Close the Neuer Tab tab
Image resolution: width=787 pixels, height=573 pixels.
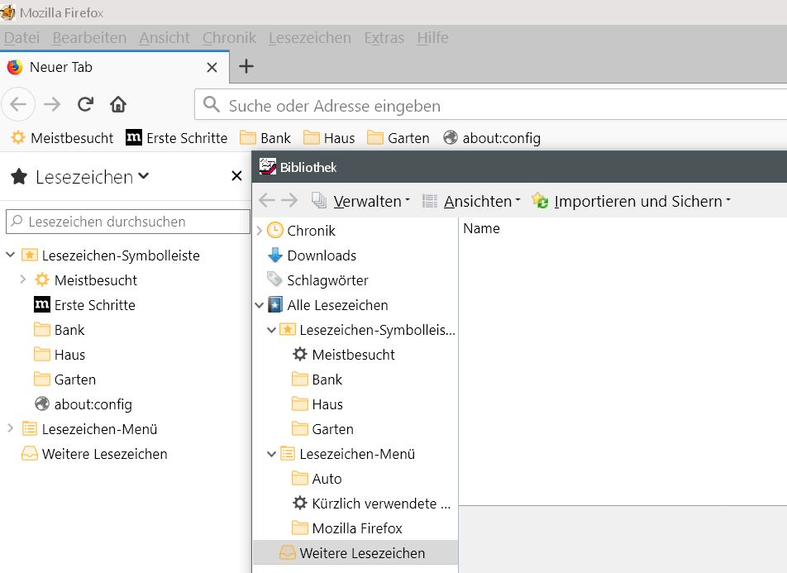click(212, 67)
